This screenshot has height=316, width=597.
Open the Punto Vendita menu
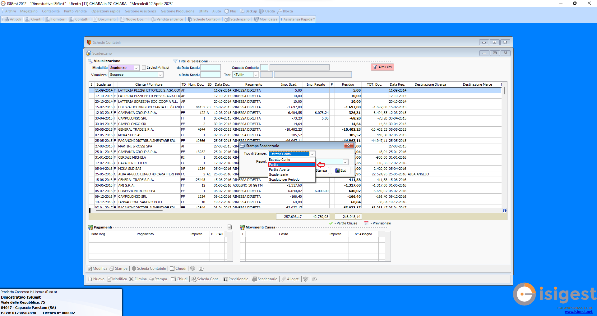75,11
